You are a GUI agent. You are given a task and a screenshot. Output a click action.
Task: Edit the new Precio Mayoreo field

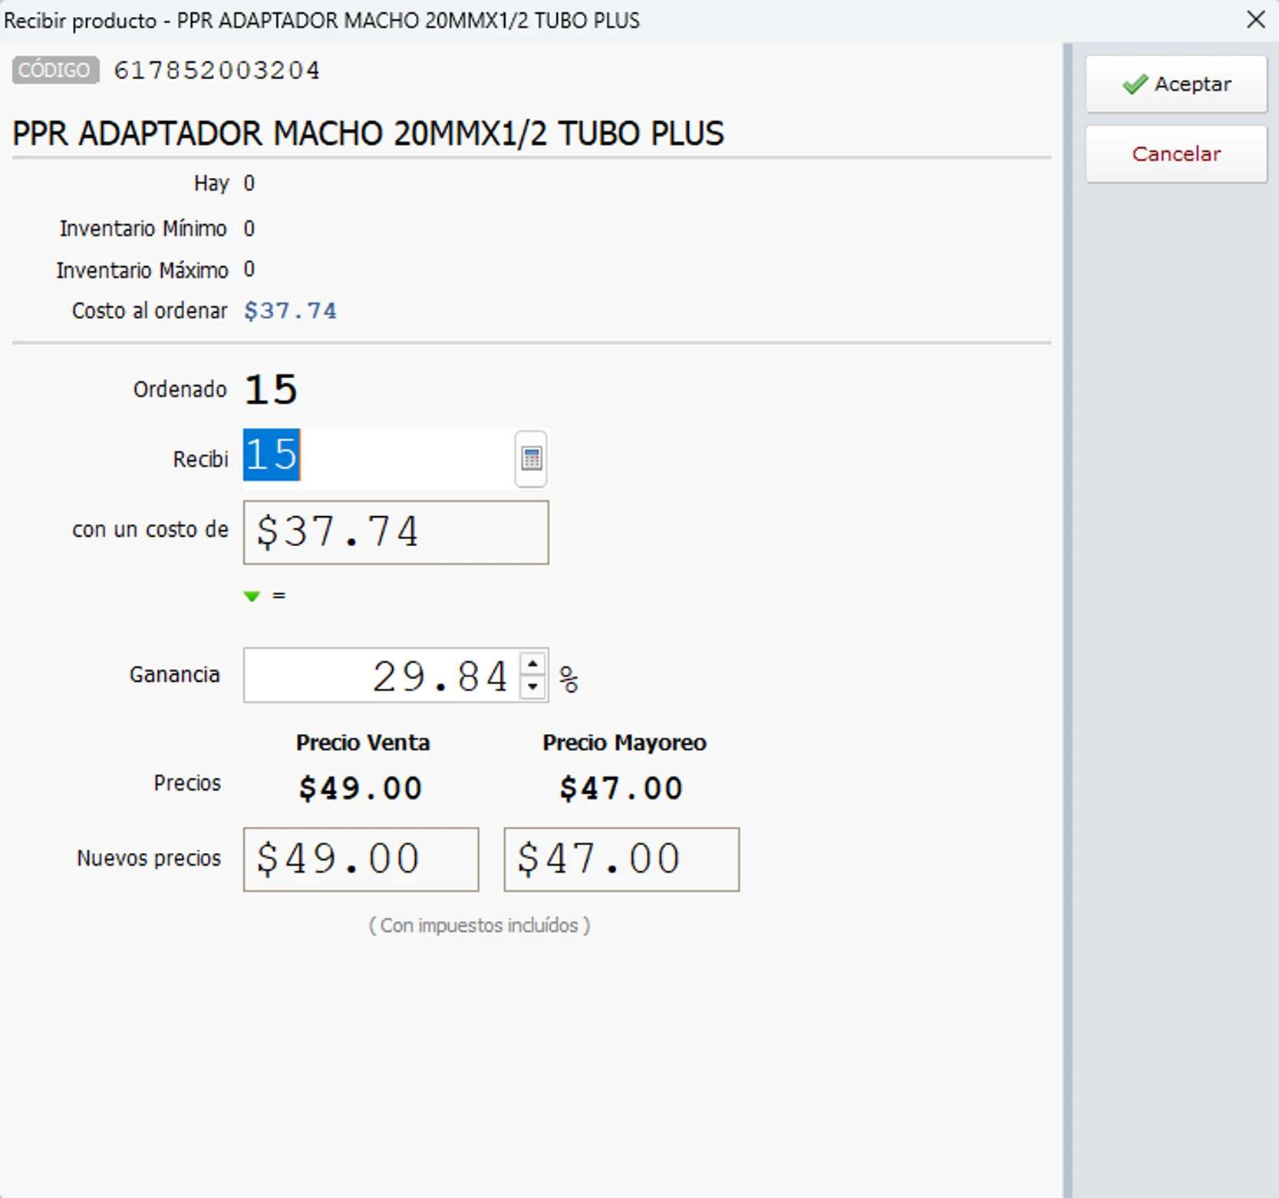pyautogui.click(x=621, y=859)
